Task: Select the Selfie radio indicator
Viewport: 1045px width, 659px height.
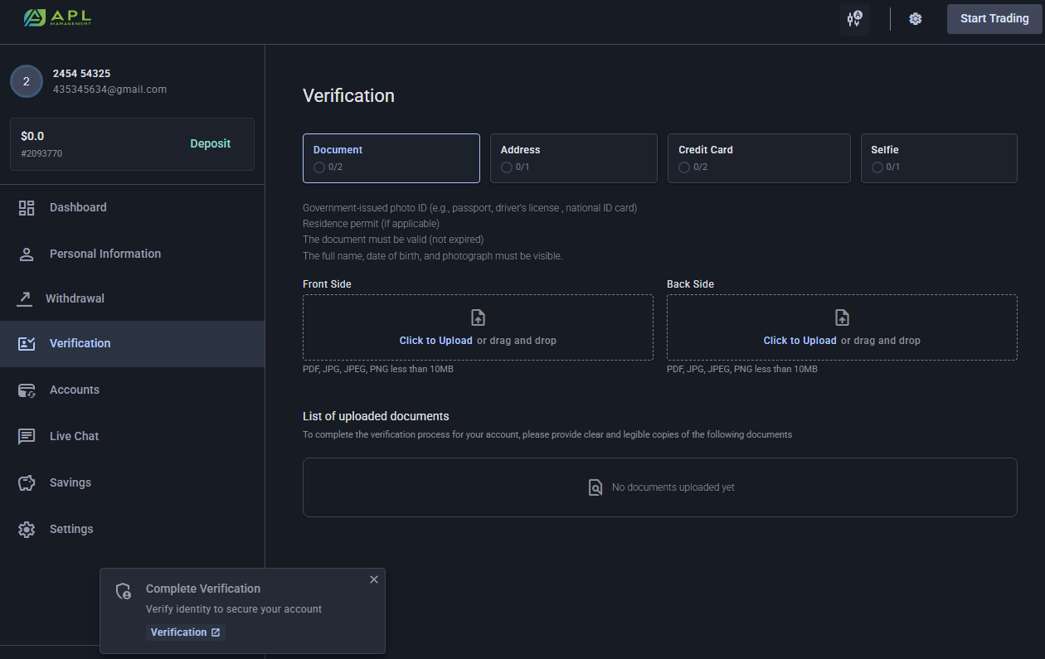Action: coord(877,167)
